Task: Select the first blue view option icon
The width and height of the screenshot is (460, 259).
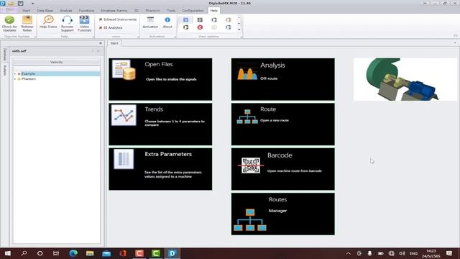Action: [x=186, y=19]
